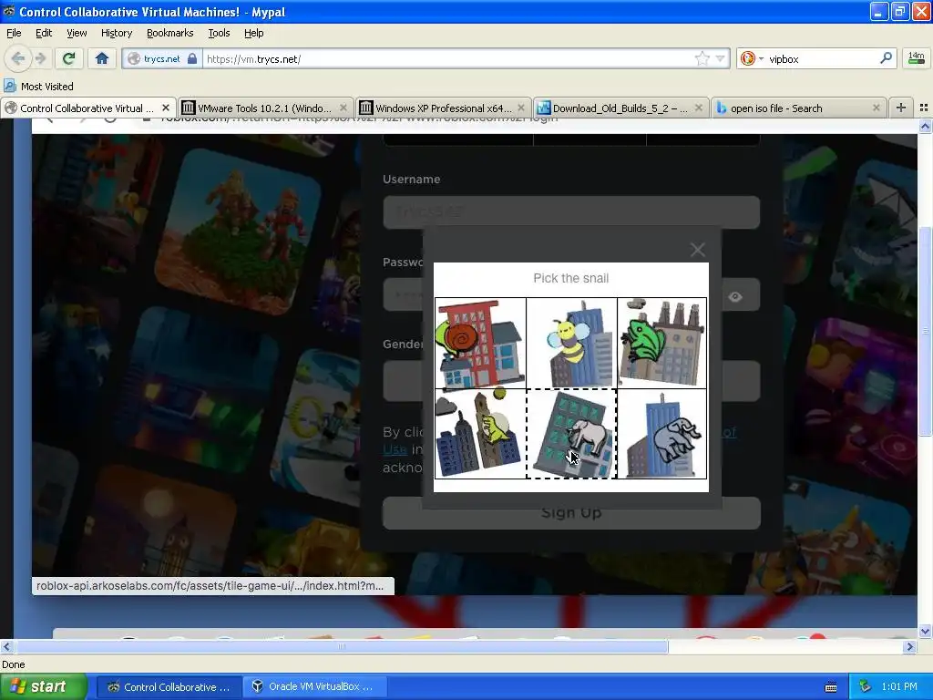This screenshot has width=933, height=700.
Task: Click the keyboard tray icon
Action: pos(831,687)
